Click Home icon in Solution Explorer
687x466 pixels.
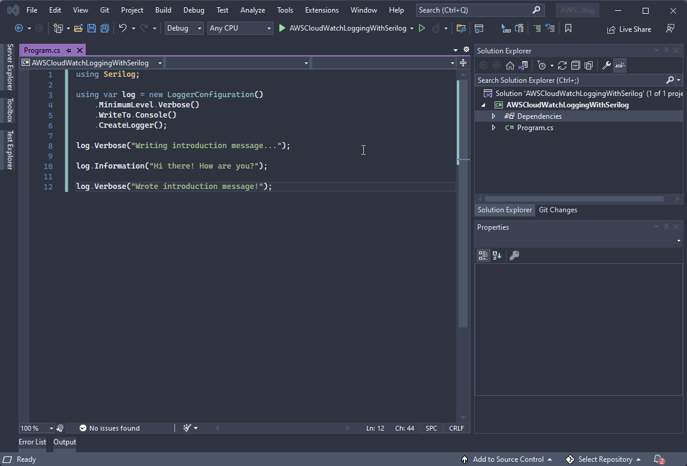(510, 65)
